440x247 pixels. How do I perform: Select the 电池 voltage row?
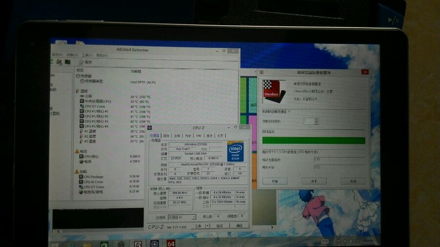[86, 162]
